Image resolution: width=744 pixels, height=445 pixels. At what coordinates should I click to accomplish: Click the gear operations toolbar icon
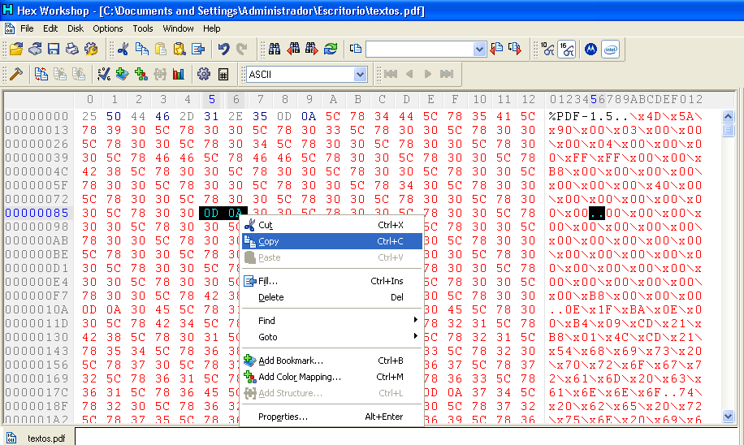click(204, 74)
